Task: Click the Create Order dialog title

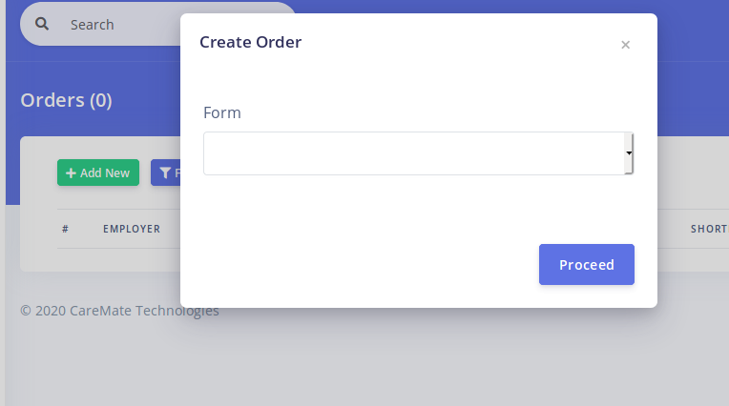Action: coord(250,42)
